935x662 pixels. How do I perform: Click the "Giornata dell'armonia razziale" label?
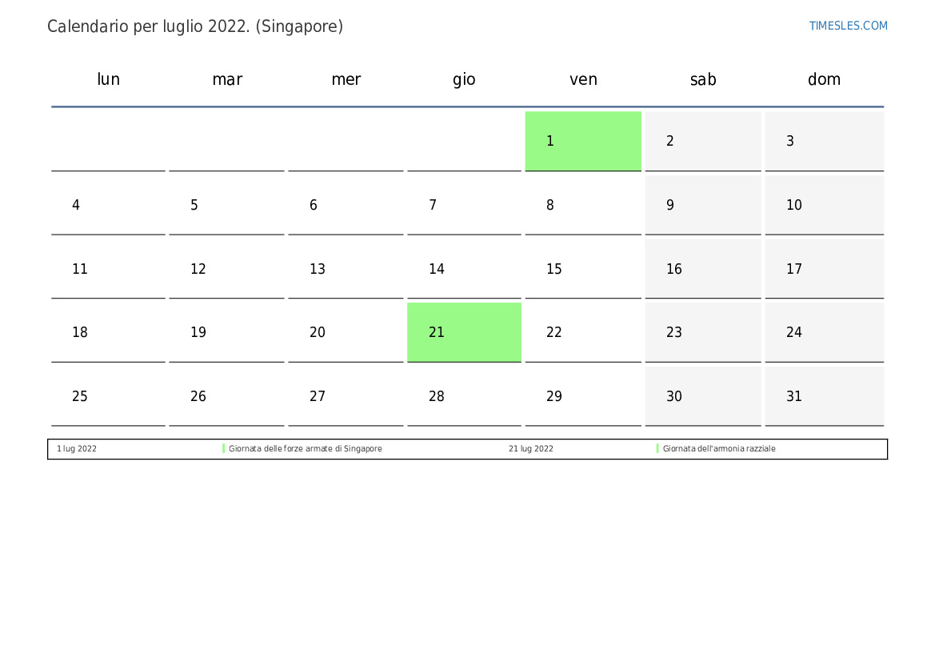point(719,449)
